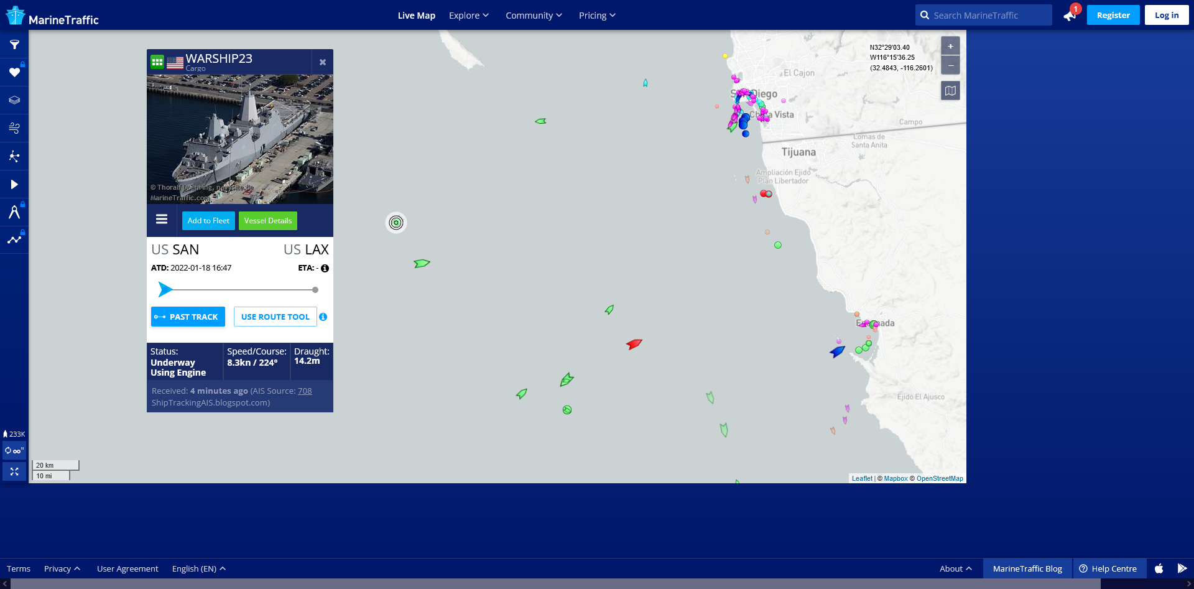Image resolution: width=1194 pixels, height=589 pixels.
Task: Close the WARSHIP23 info panel
Action: [x=323, y=62]
